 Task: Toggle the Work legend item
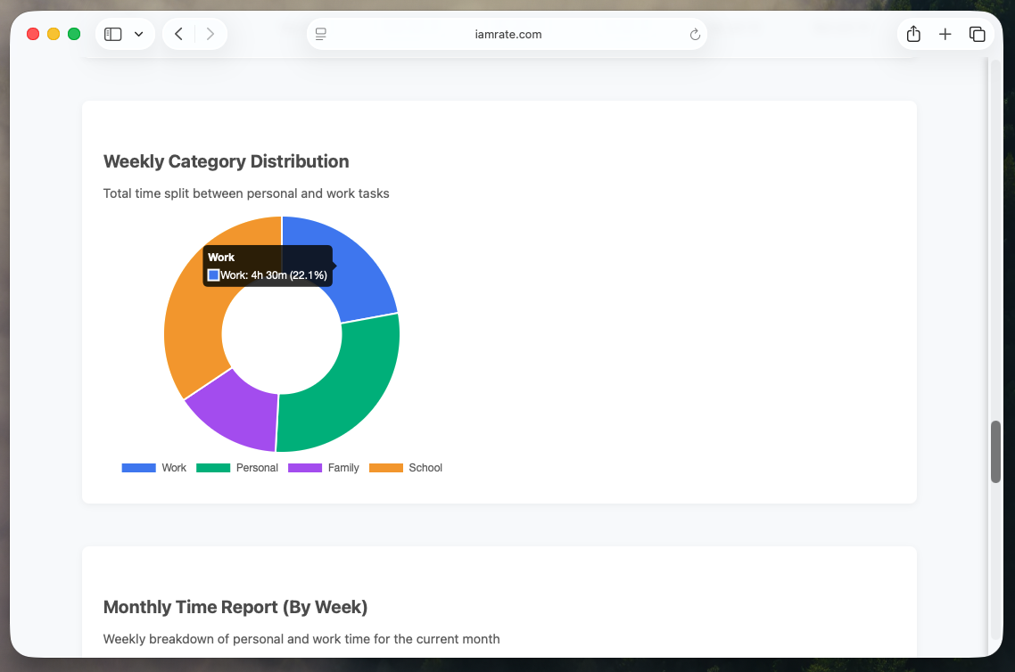pos(154,468)
